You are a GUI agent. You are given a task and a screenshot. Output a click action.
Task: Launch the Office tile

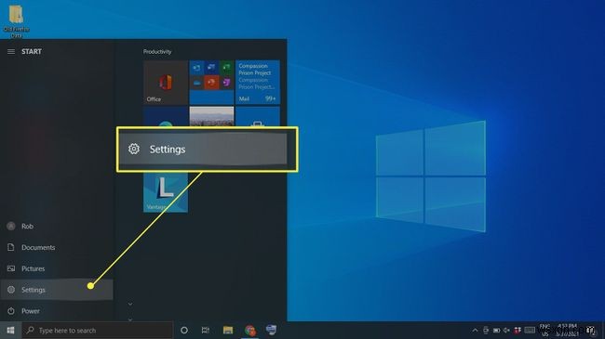(x=166, y=82)
